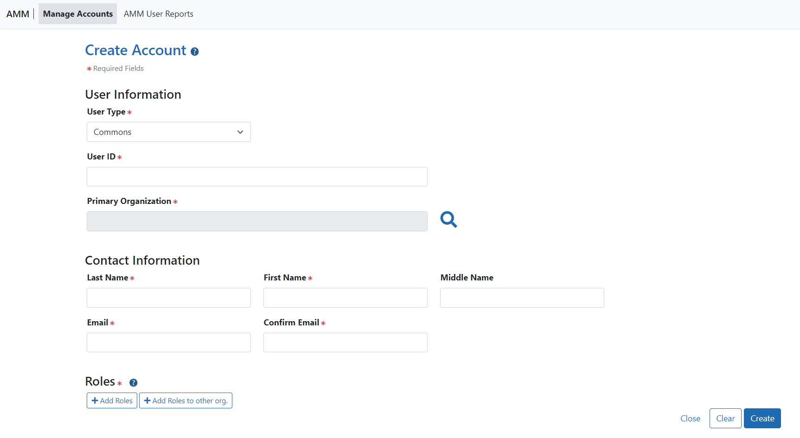Click the AMM home link
Image resolution: width=800 pixels, height=438 pixels.
click(18, 14)
